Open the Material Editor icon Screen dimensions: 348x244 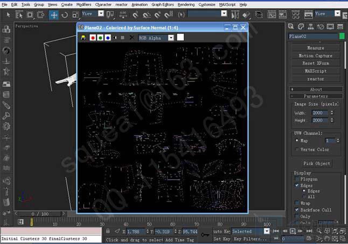click(x=296, y=15)
